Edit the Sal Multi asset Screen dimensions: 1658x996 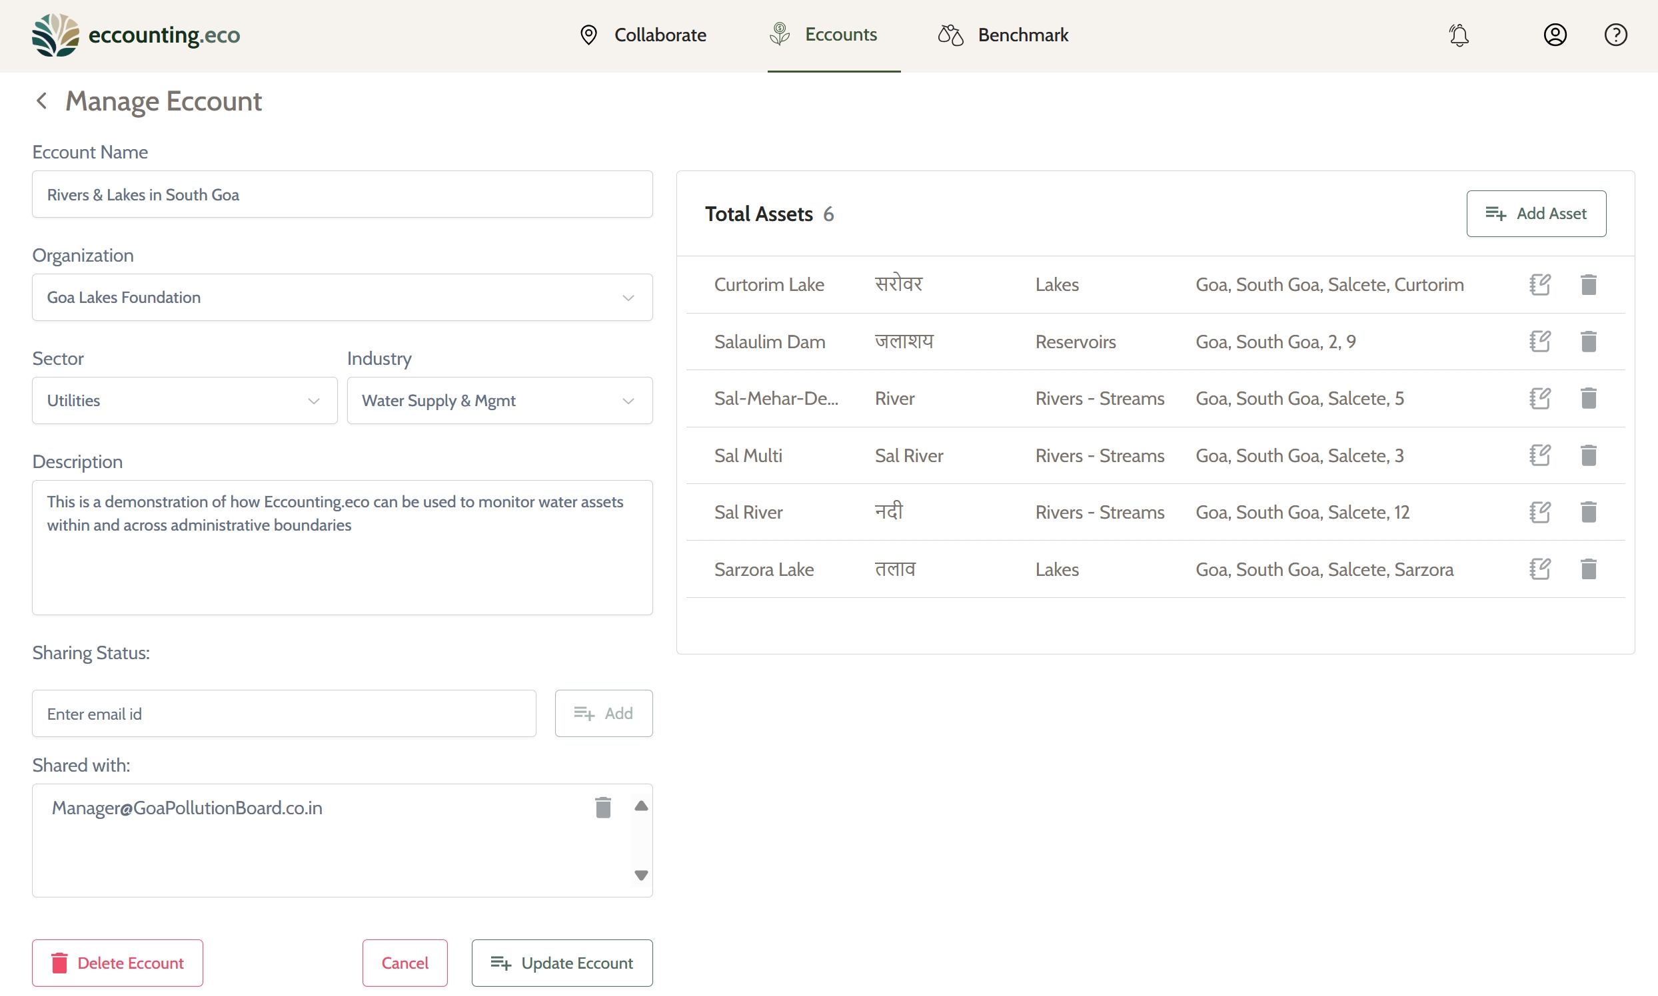[1539, 455]
